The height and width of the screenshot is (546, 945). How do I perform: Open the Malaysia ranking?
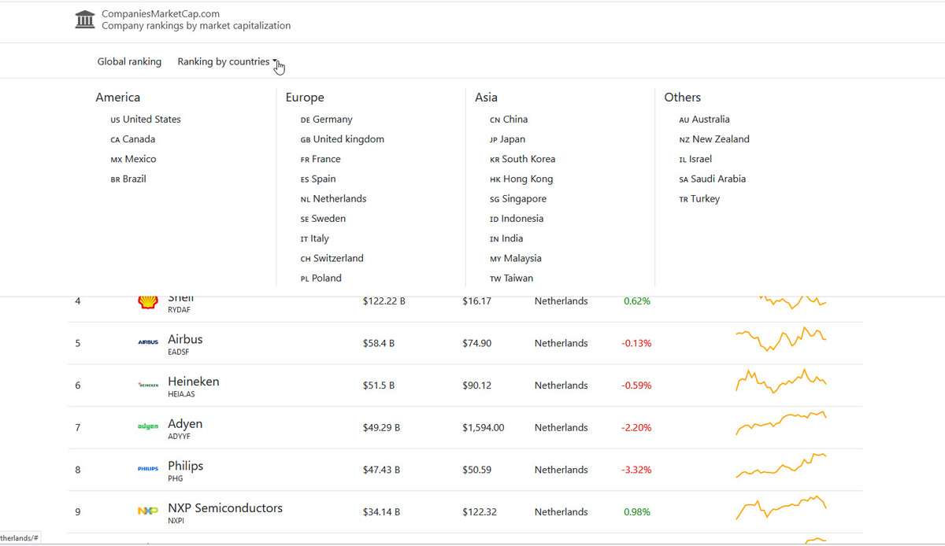[516, 258]
